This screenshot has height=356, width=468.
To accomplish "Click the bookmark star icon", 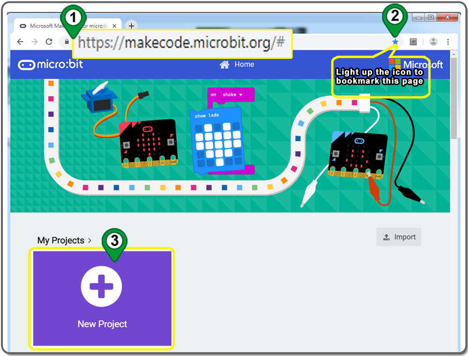I will click(395, 42).
